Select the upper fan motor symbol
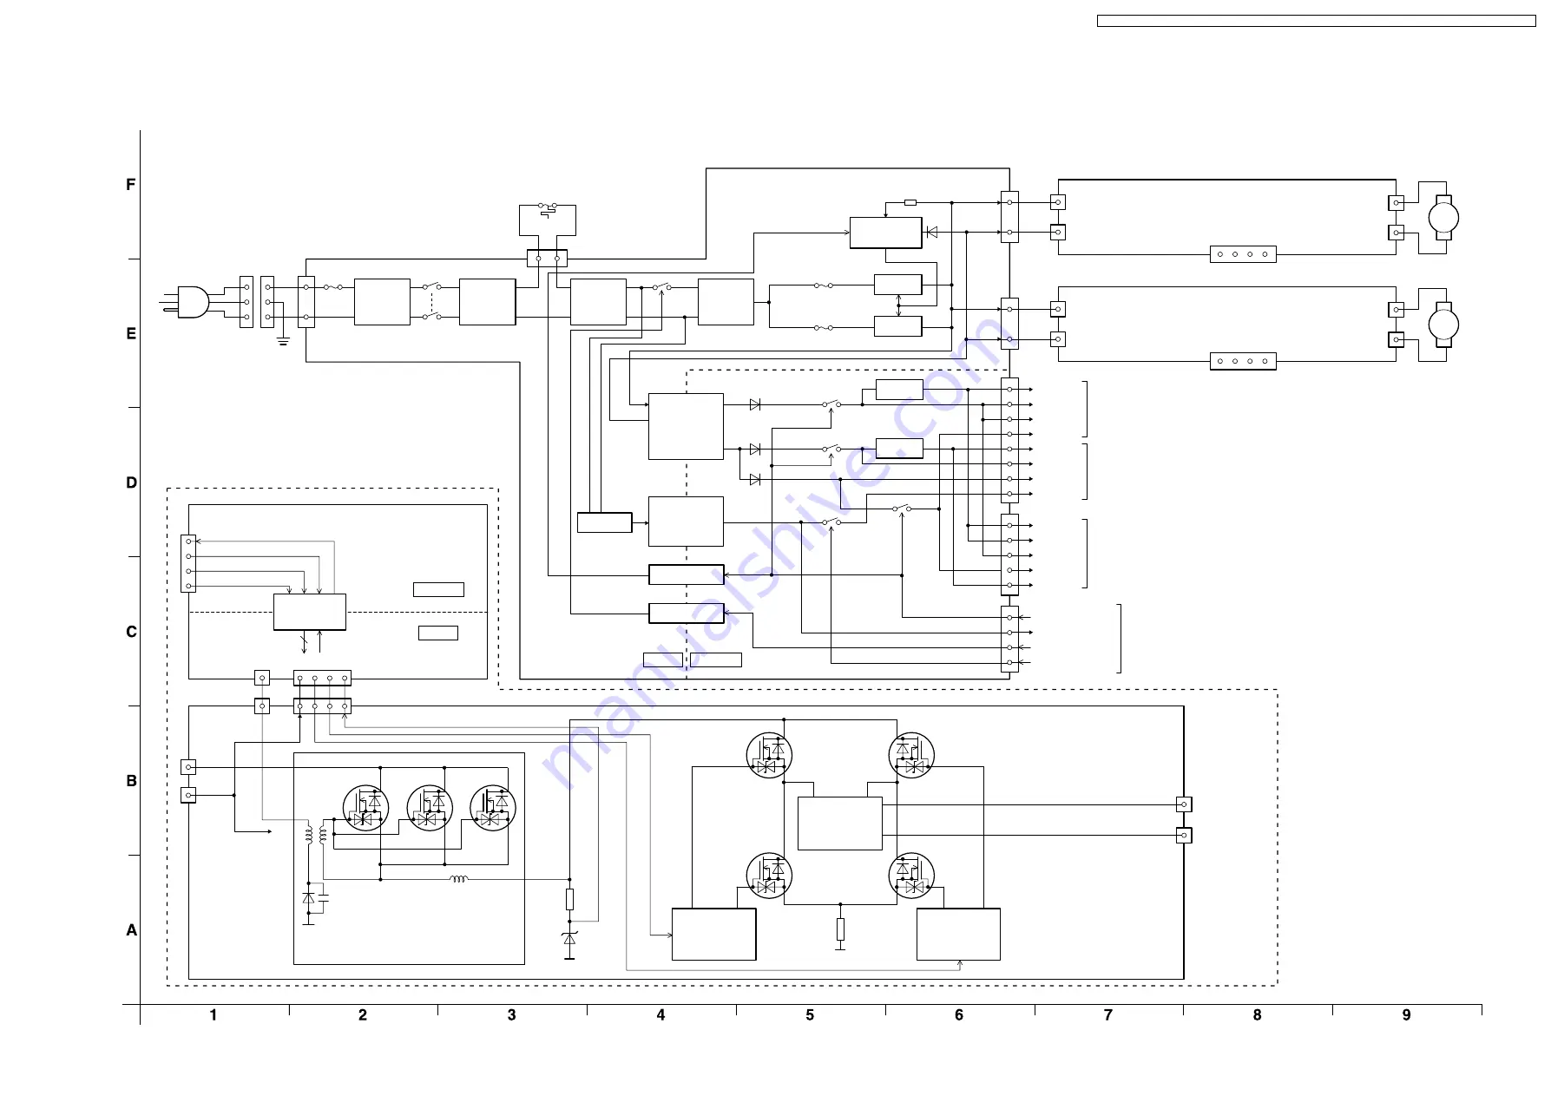Screen dimensions: 1551x1096 [x=1443, y=218]
